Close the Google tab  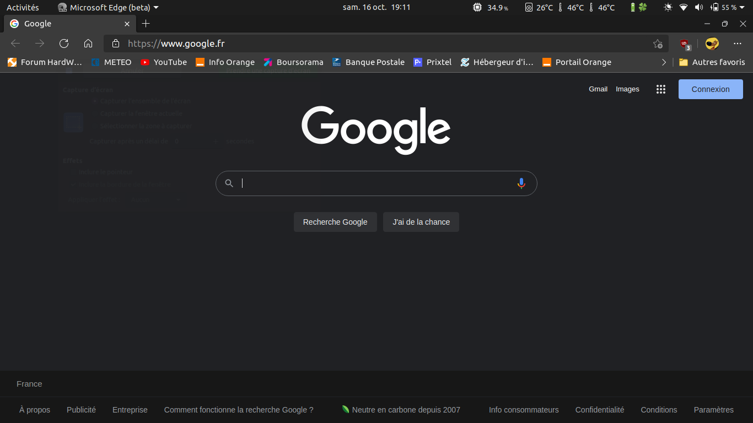[127, 24]
